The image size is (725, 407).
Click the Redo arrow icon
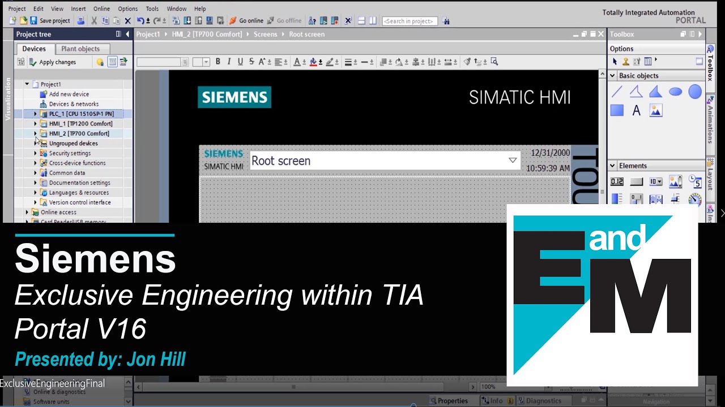(x=157, y=21)
